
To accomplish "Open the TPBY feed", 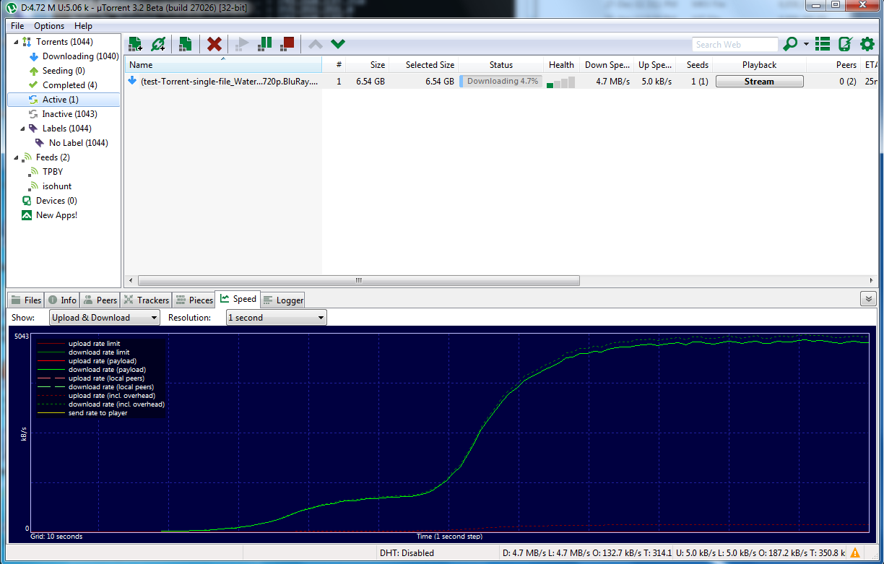I will pyautogui.click(x=45, y=172).
